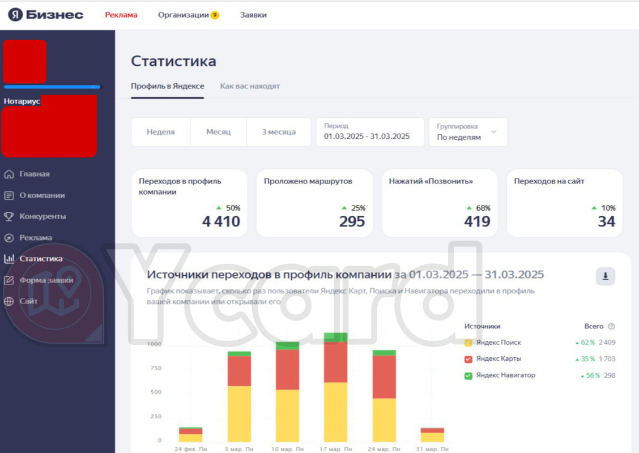Click the Яндекс Поиск total 2 409

(x=607, y=343)
